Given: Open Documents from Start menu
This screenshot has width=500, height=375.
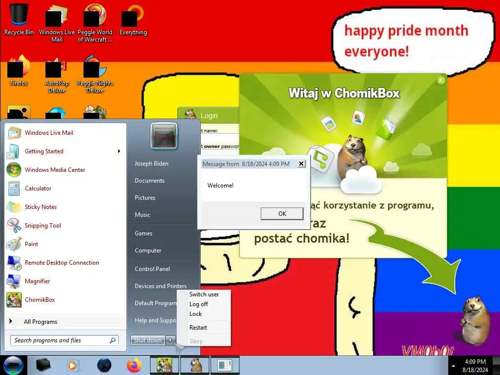Looking at the screenshot, I should coord(149,181).
